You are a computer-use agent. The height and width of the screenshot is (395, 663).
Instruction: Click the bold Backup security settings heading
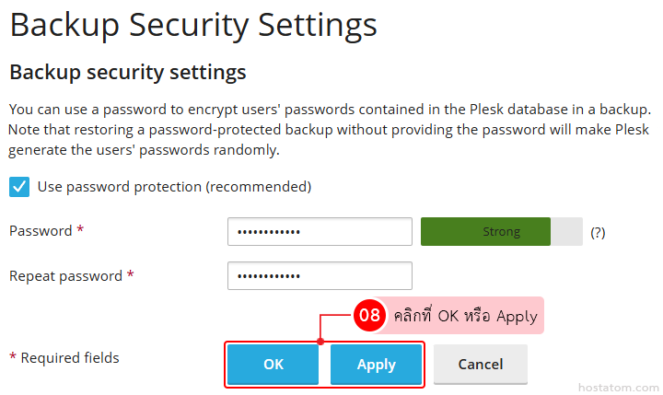click(x=128, y=72)
